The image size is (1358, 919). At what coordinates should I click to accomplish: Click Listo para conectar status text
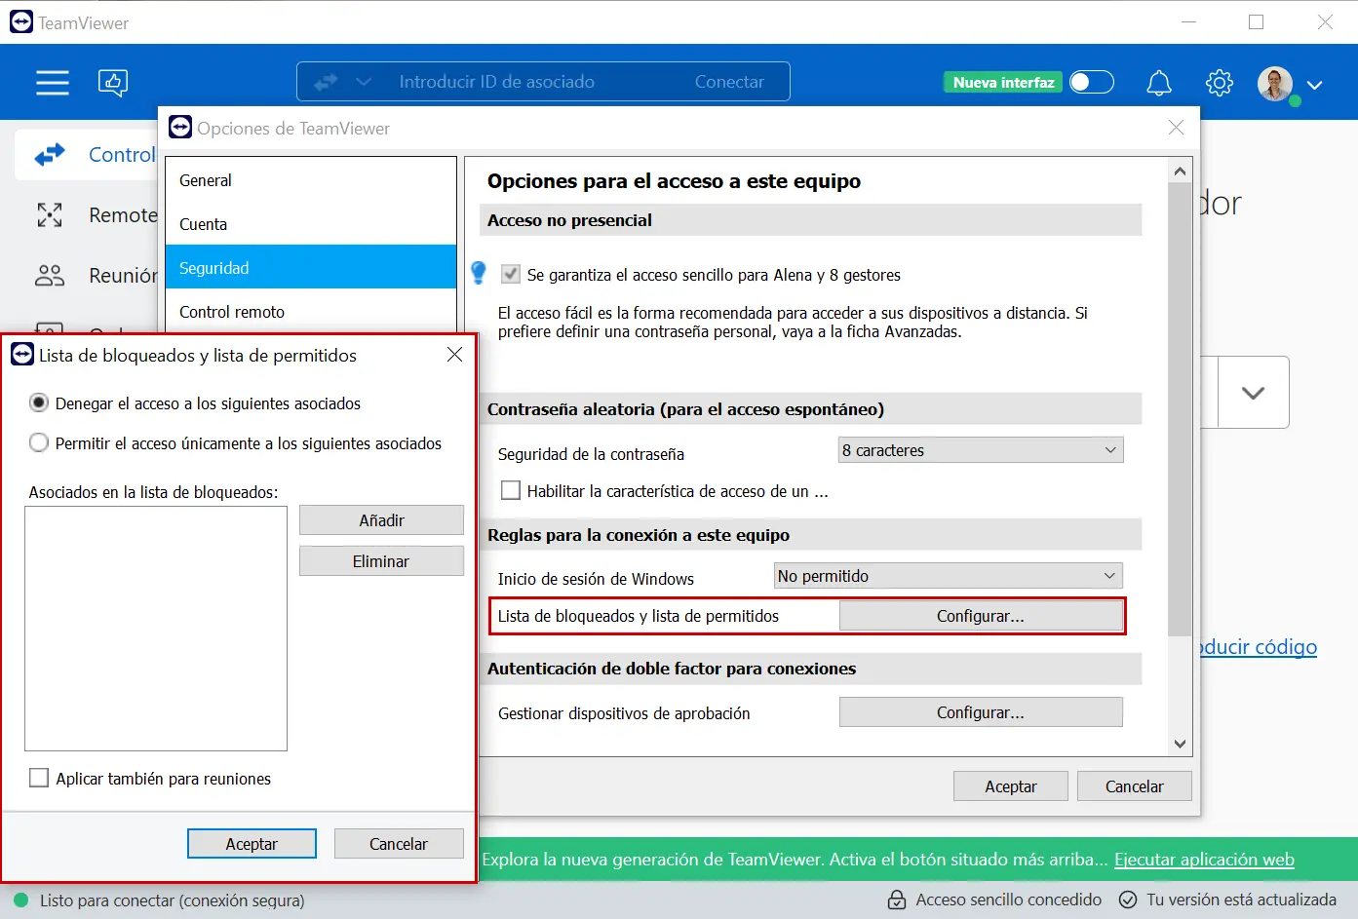pos(173,900)
